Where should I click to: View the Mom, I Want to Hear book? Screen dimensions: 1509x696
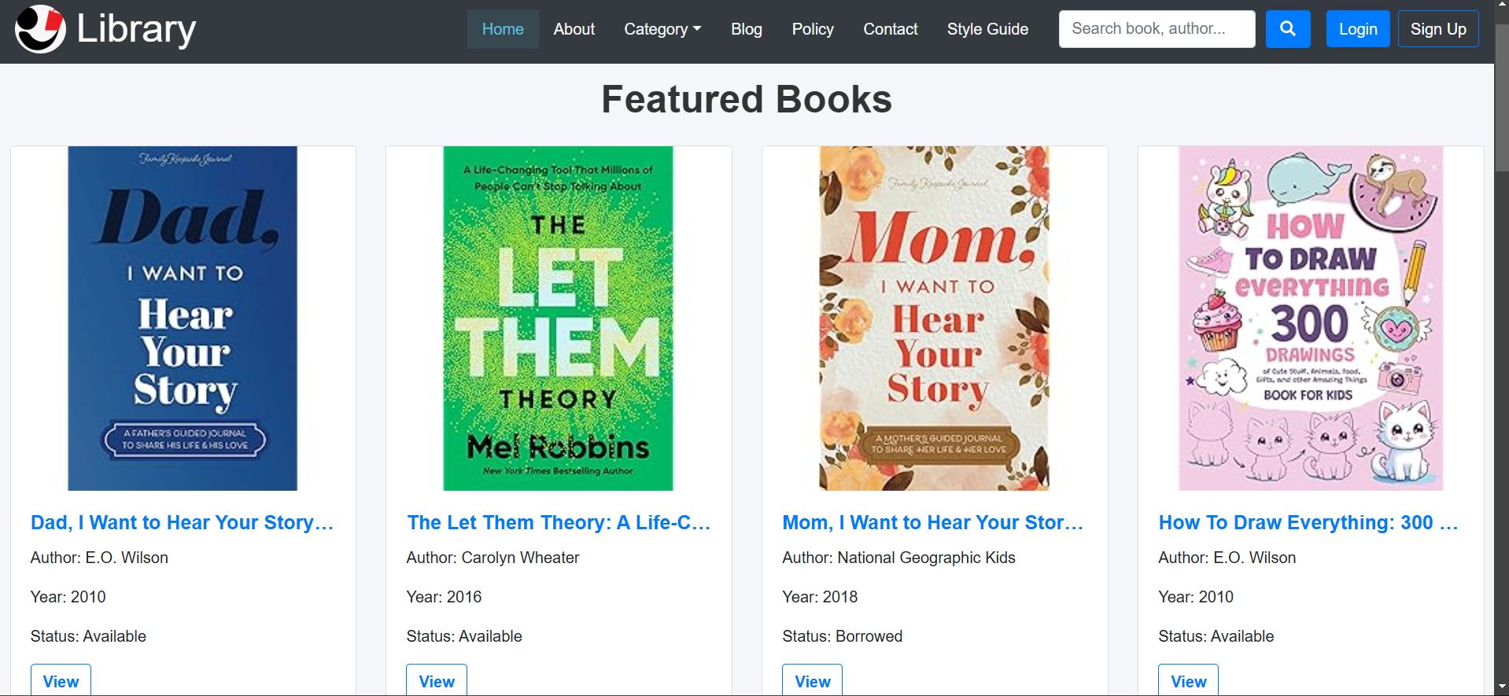(812, 681)
